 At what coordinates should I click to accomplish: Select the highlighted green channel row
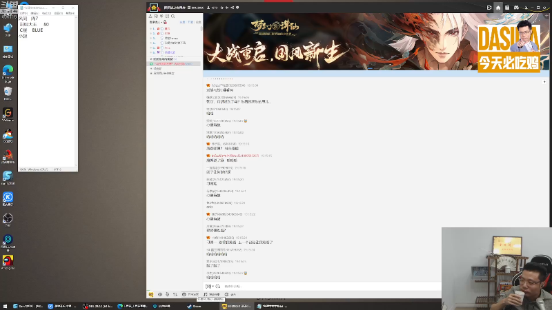pyautogui.click(x=174, y=64)
